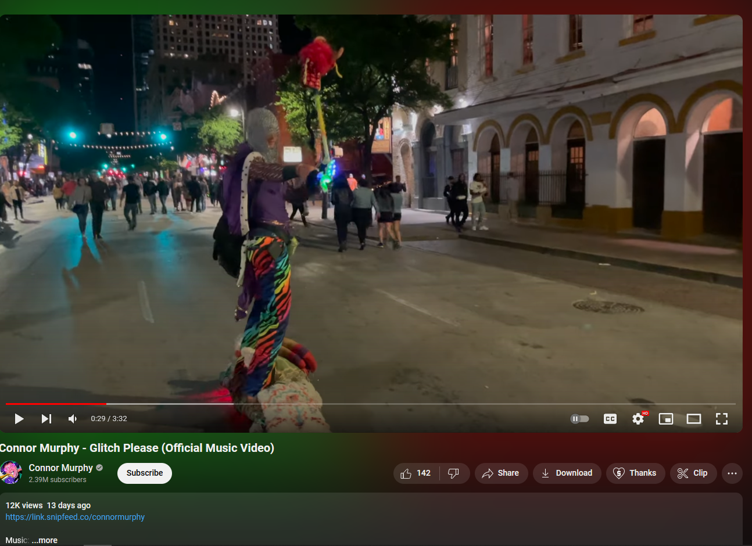
Task: Open the Share menu
Action: [501, 473]
